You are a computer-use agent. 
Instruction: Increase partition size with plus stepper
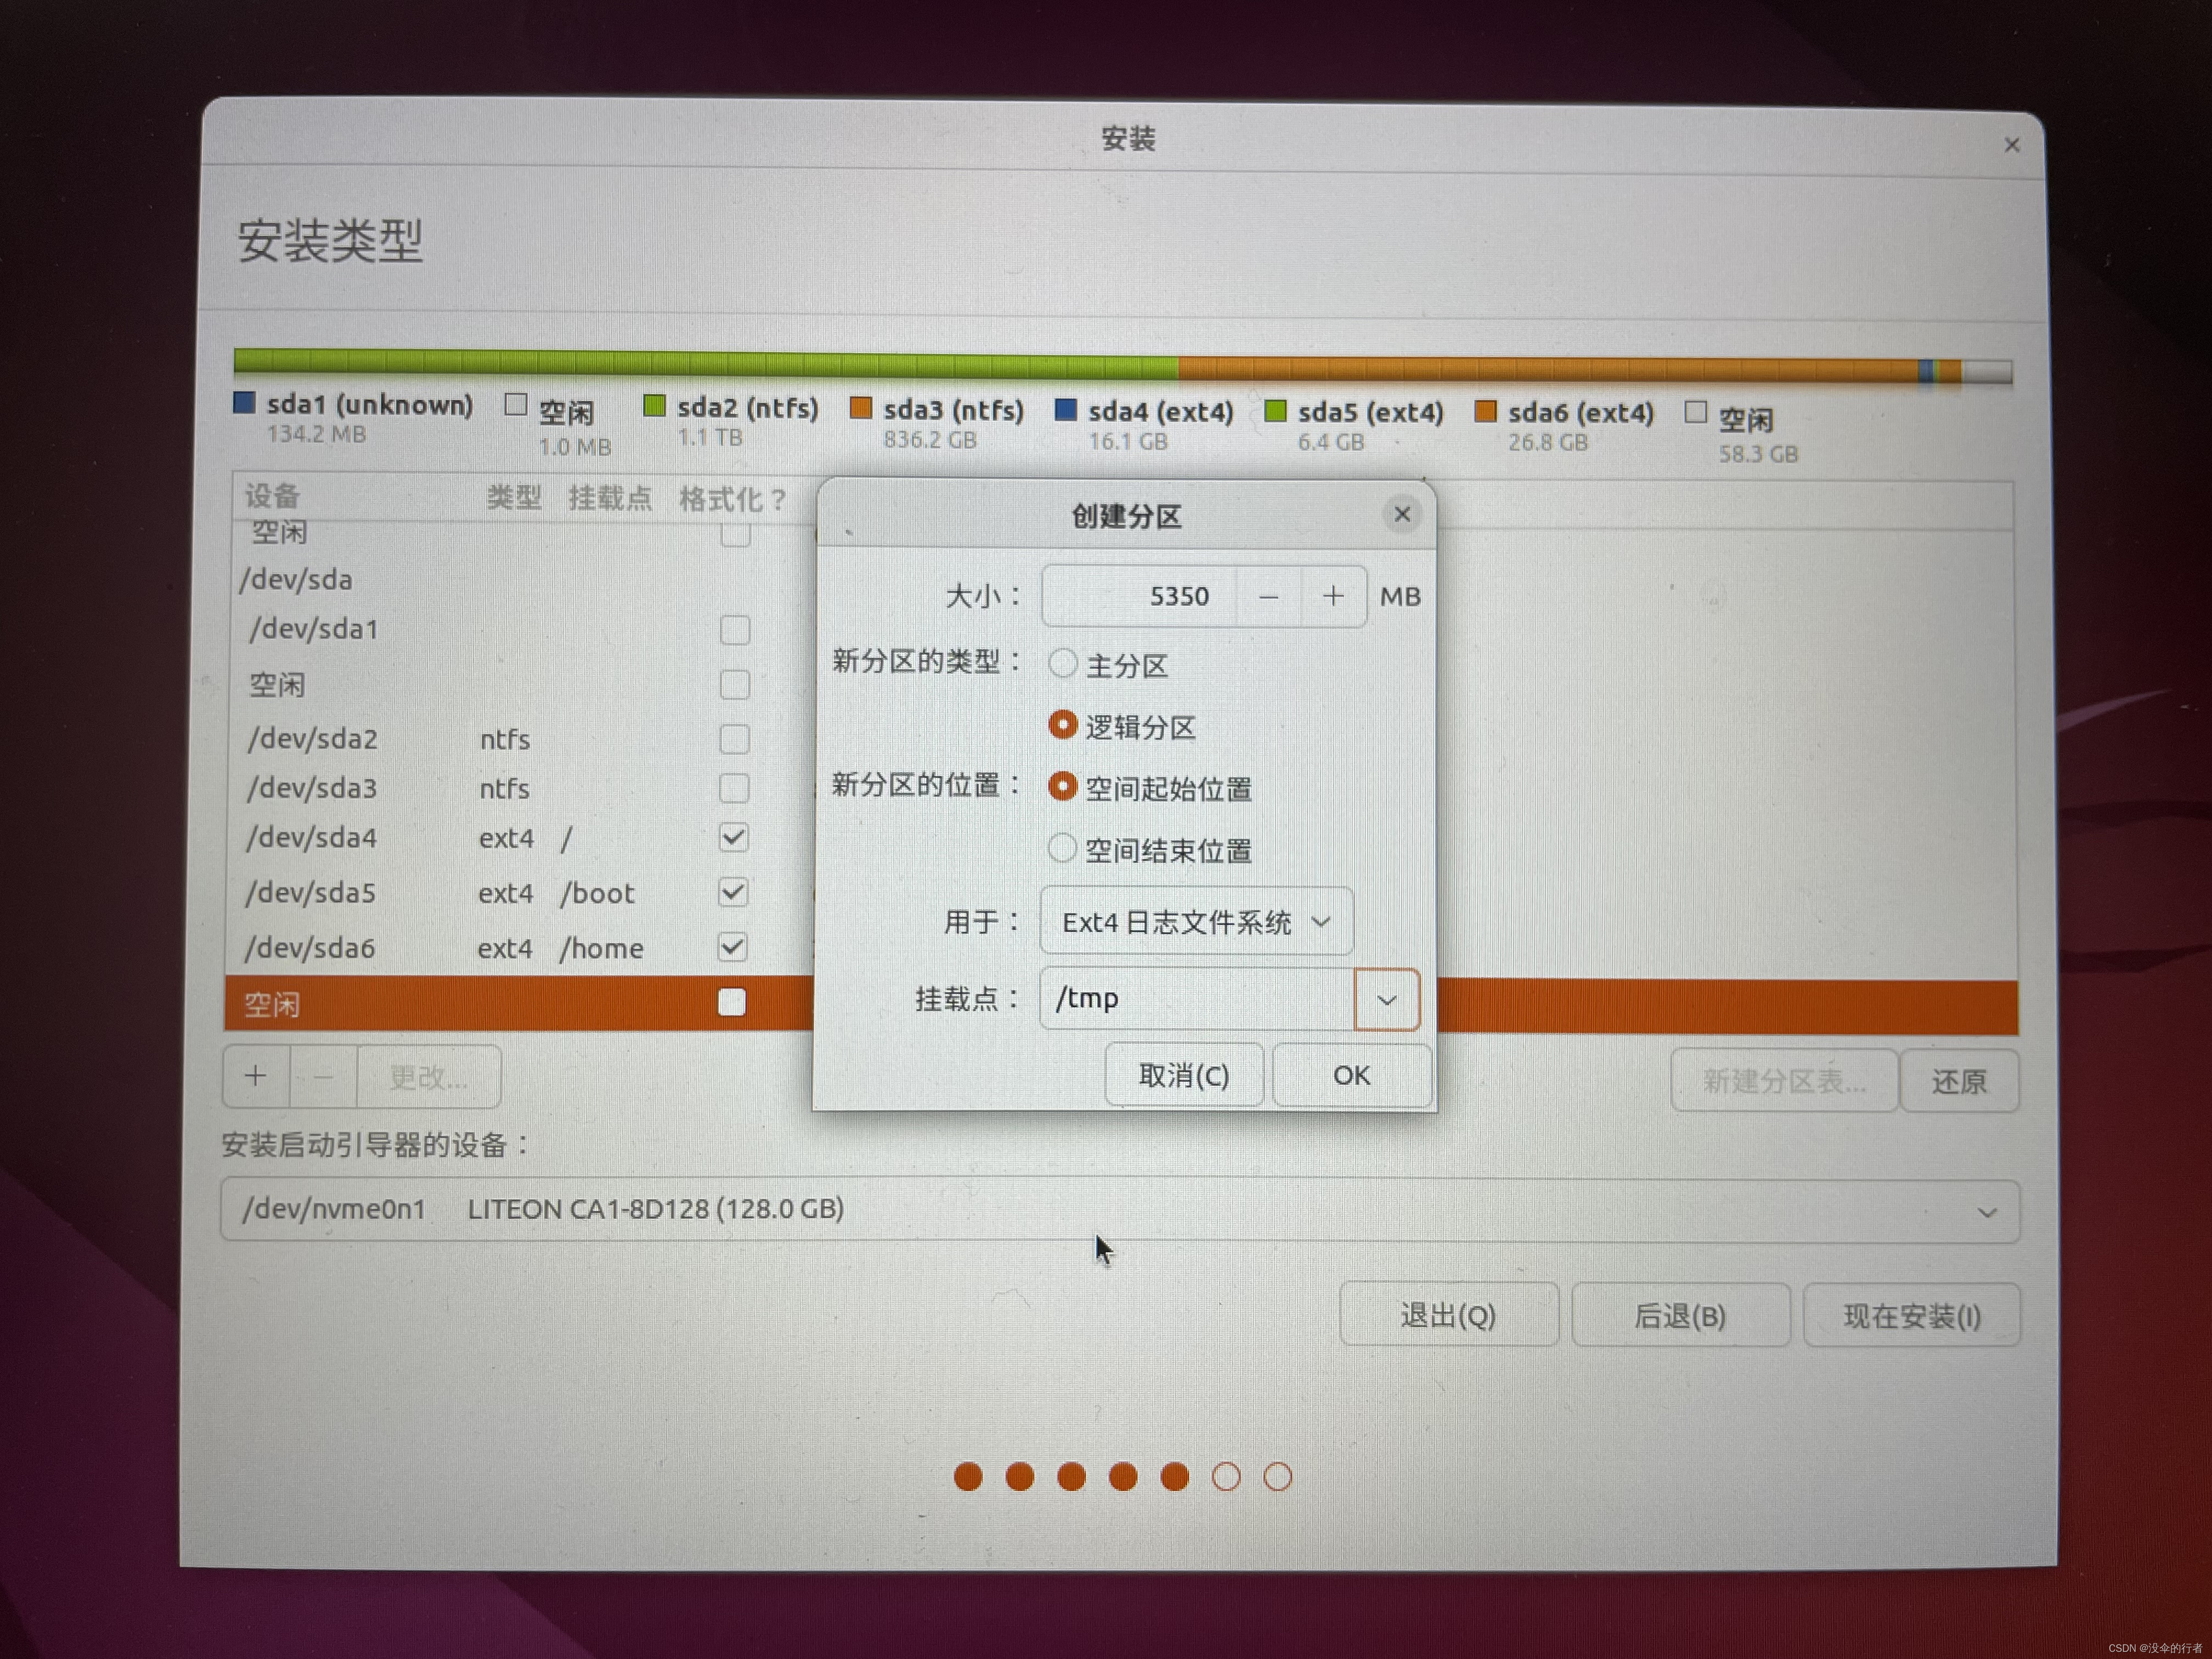pyautogui.click(x=1332, y=597)
